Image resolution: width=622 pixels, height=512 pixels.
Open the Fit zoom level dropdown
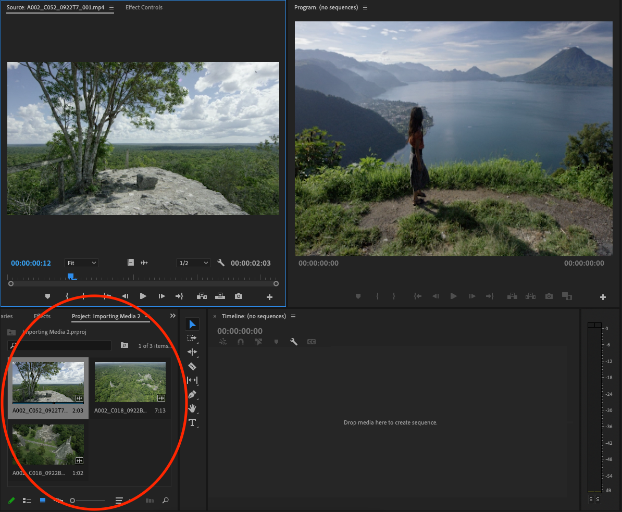click(x=81, y=263)
